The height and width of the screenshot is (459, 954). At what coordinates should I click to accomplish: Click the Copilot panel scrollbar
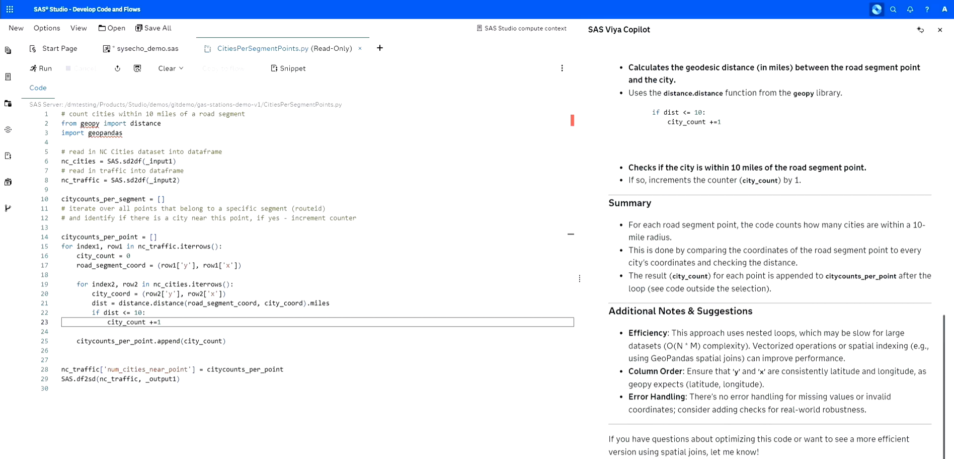944,387
